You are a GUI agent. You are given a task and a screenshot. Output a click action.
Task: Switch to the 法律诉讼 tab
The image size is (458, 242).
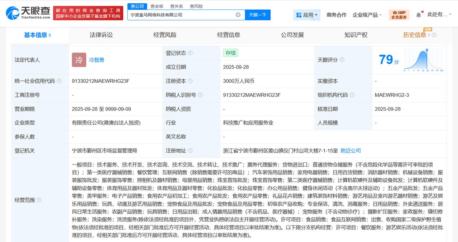tap(101, 35)
